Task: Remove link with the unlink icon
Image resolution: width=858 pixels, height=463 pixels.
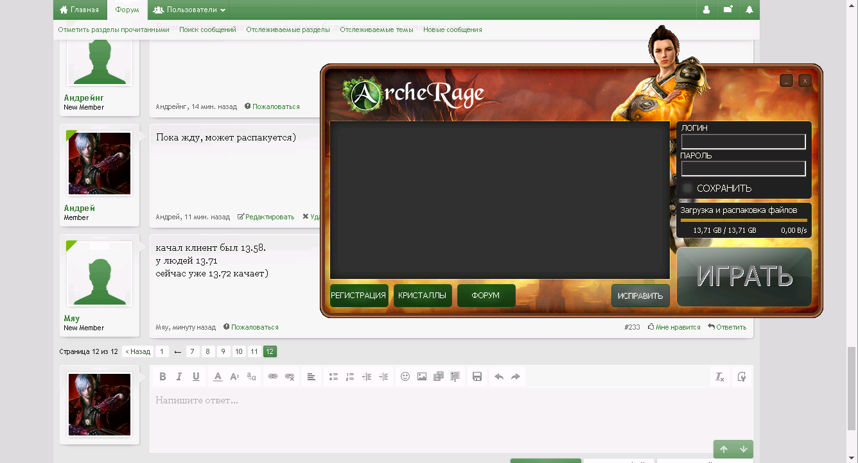Action: click(x=290, y=376)
